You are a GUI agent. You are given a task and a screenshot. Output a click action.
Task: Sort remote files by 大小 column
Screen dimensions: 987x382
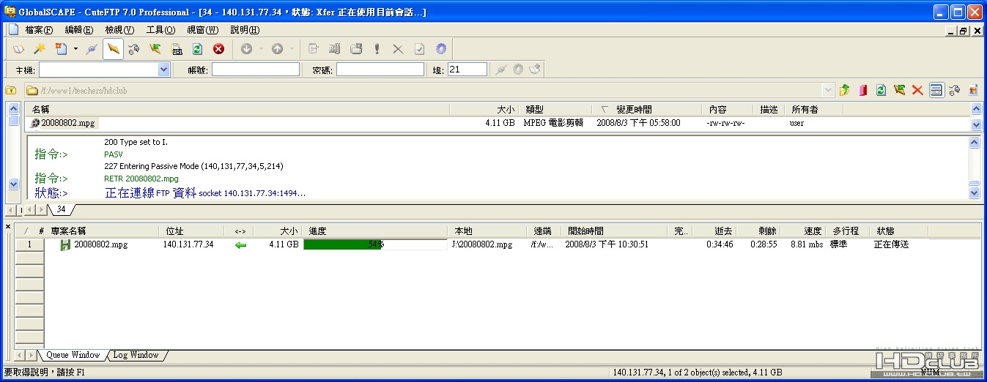(x=484, y=109)
